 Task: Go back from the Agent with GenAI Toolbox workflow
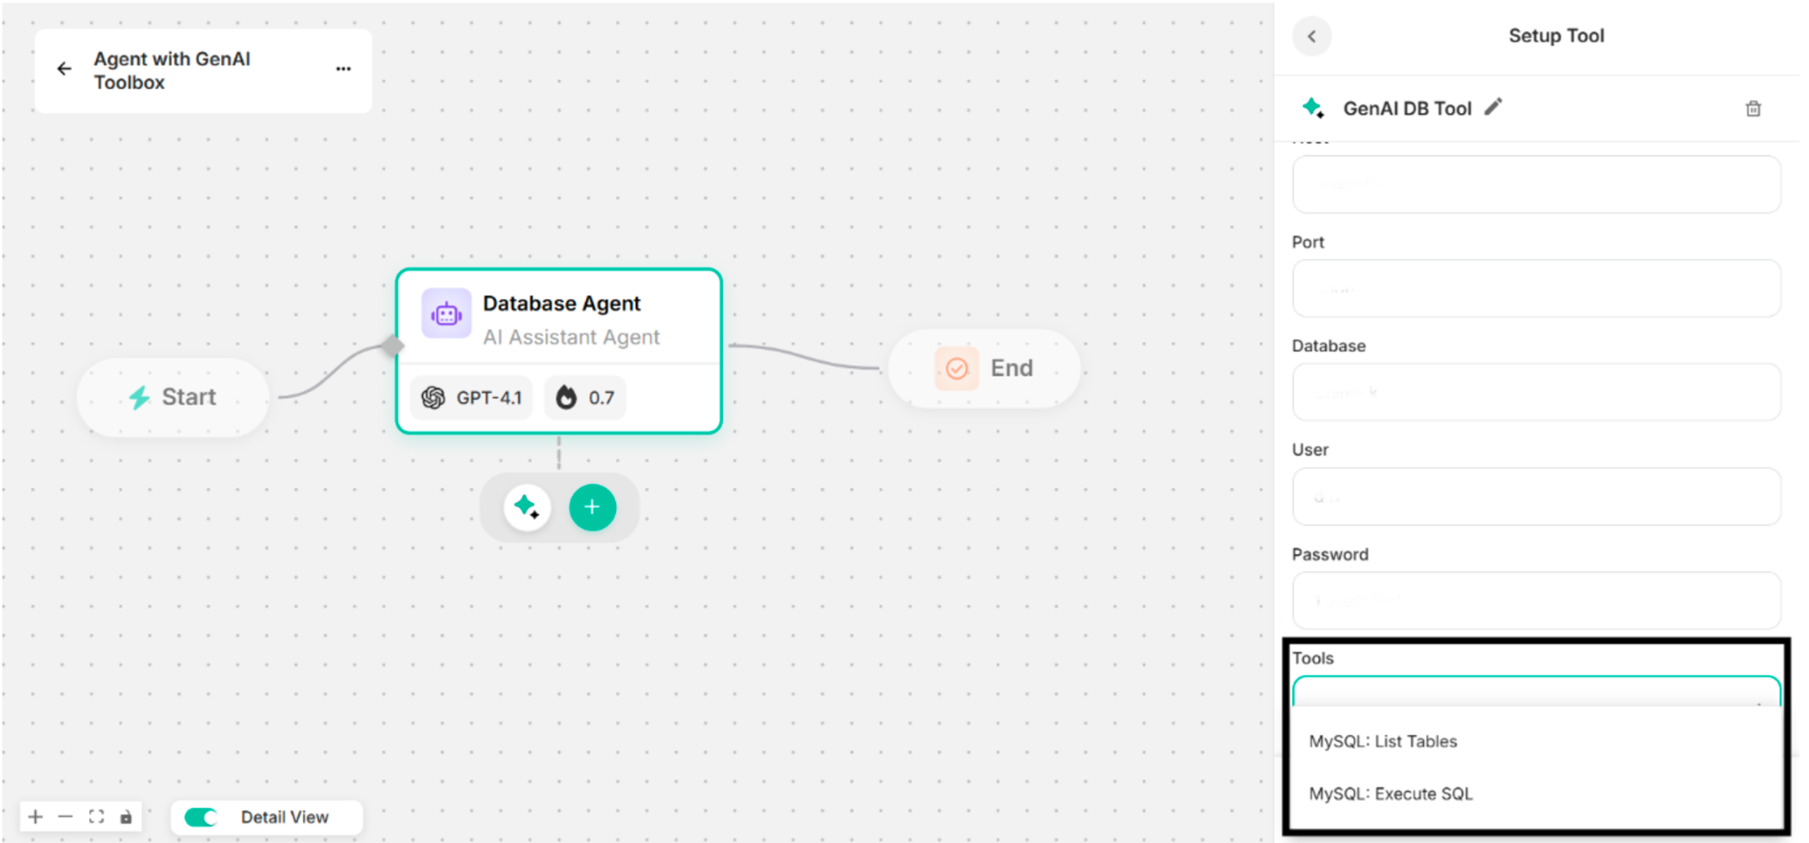[64, 69]
